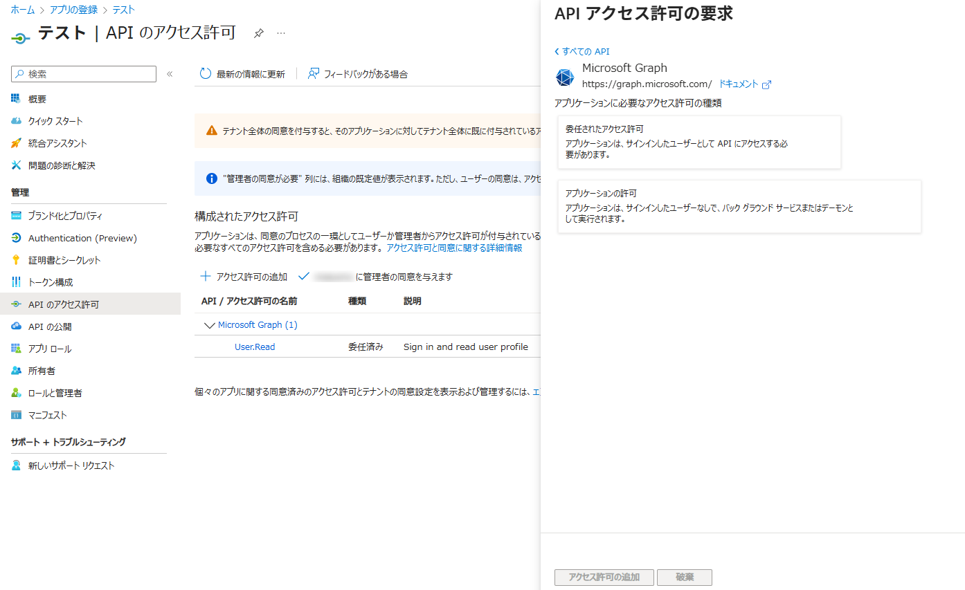
Task: Select the 委任されたアクセス許可 card
Action: click(699, 142)
